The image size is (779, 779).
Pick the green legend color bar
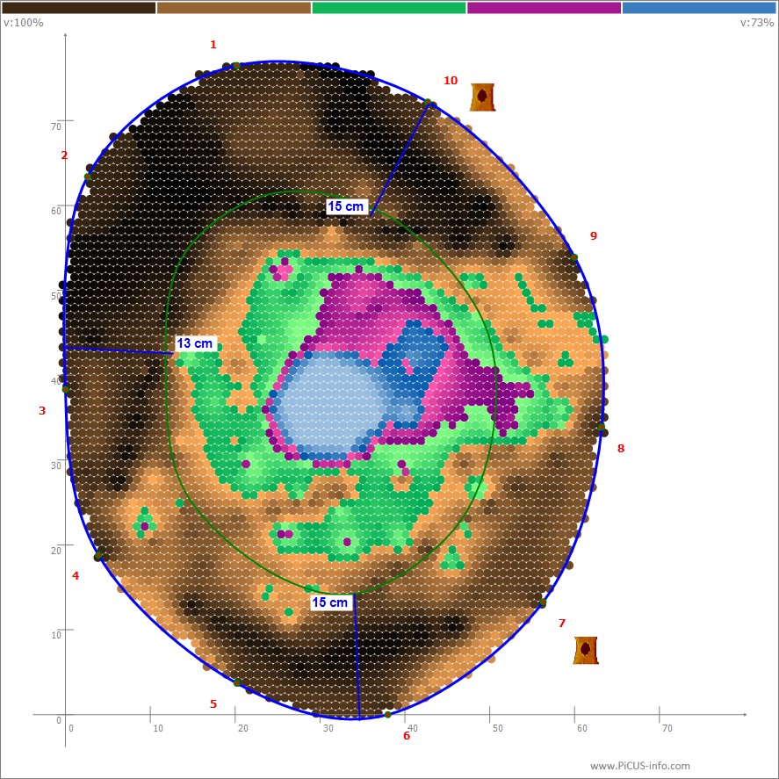[388, 8]
